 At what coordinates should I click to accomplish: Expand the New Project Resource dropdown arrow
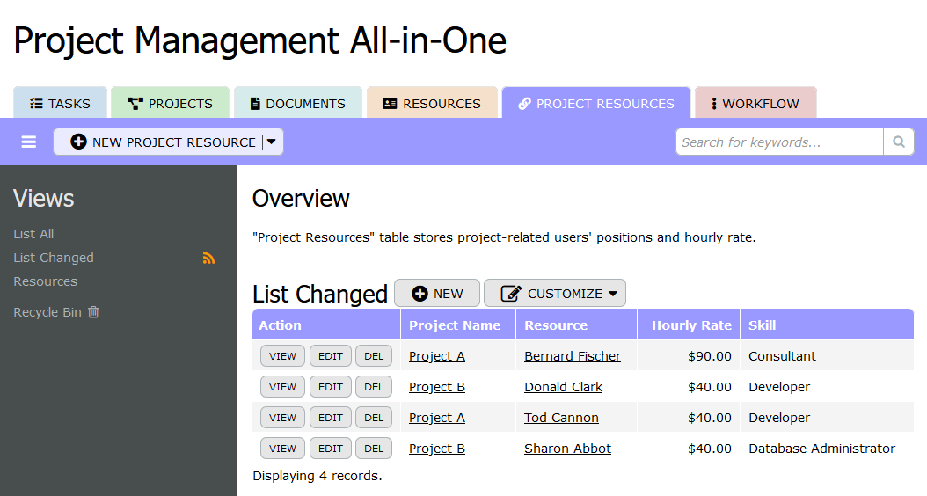[x=272, y=142]
